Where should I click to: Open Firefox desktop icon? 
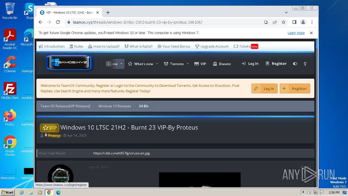coord(10,118)
